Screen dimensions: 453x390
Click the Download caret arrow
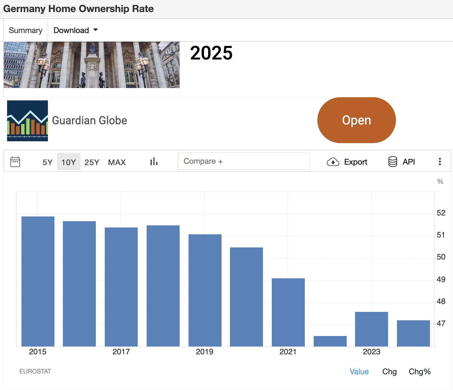tap(96, 30)
